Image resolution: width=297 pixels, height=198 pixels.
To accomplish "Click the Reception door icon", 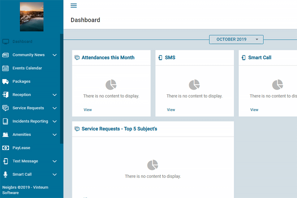I will point(5,95).
